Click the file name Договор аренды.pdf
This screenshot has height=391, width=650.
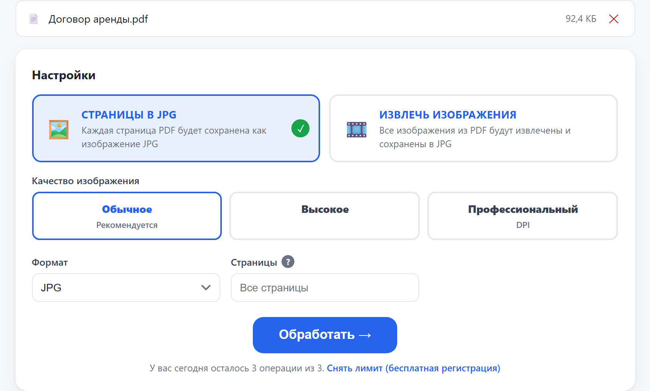tap(98, 19)
